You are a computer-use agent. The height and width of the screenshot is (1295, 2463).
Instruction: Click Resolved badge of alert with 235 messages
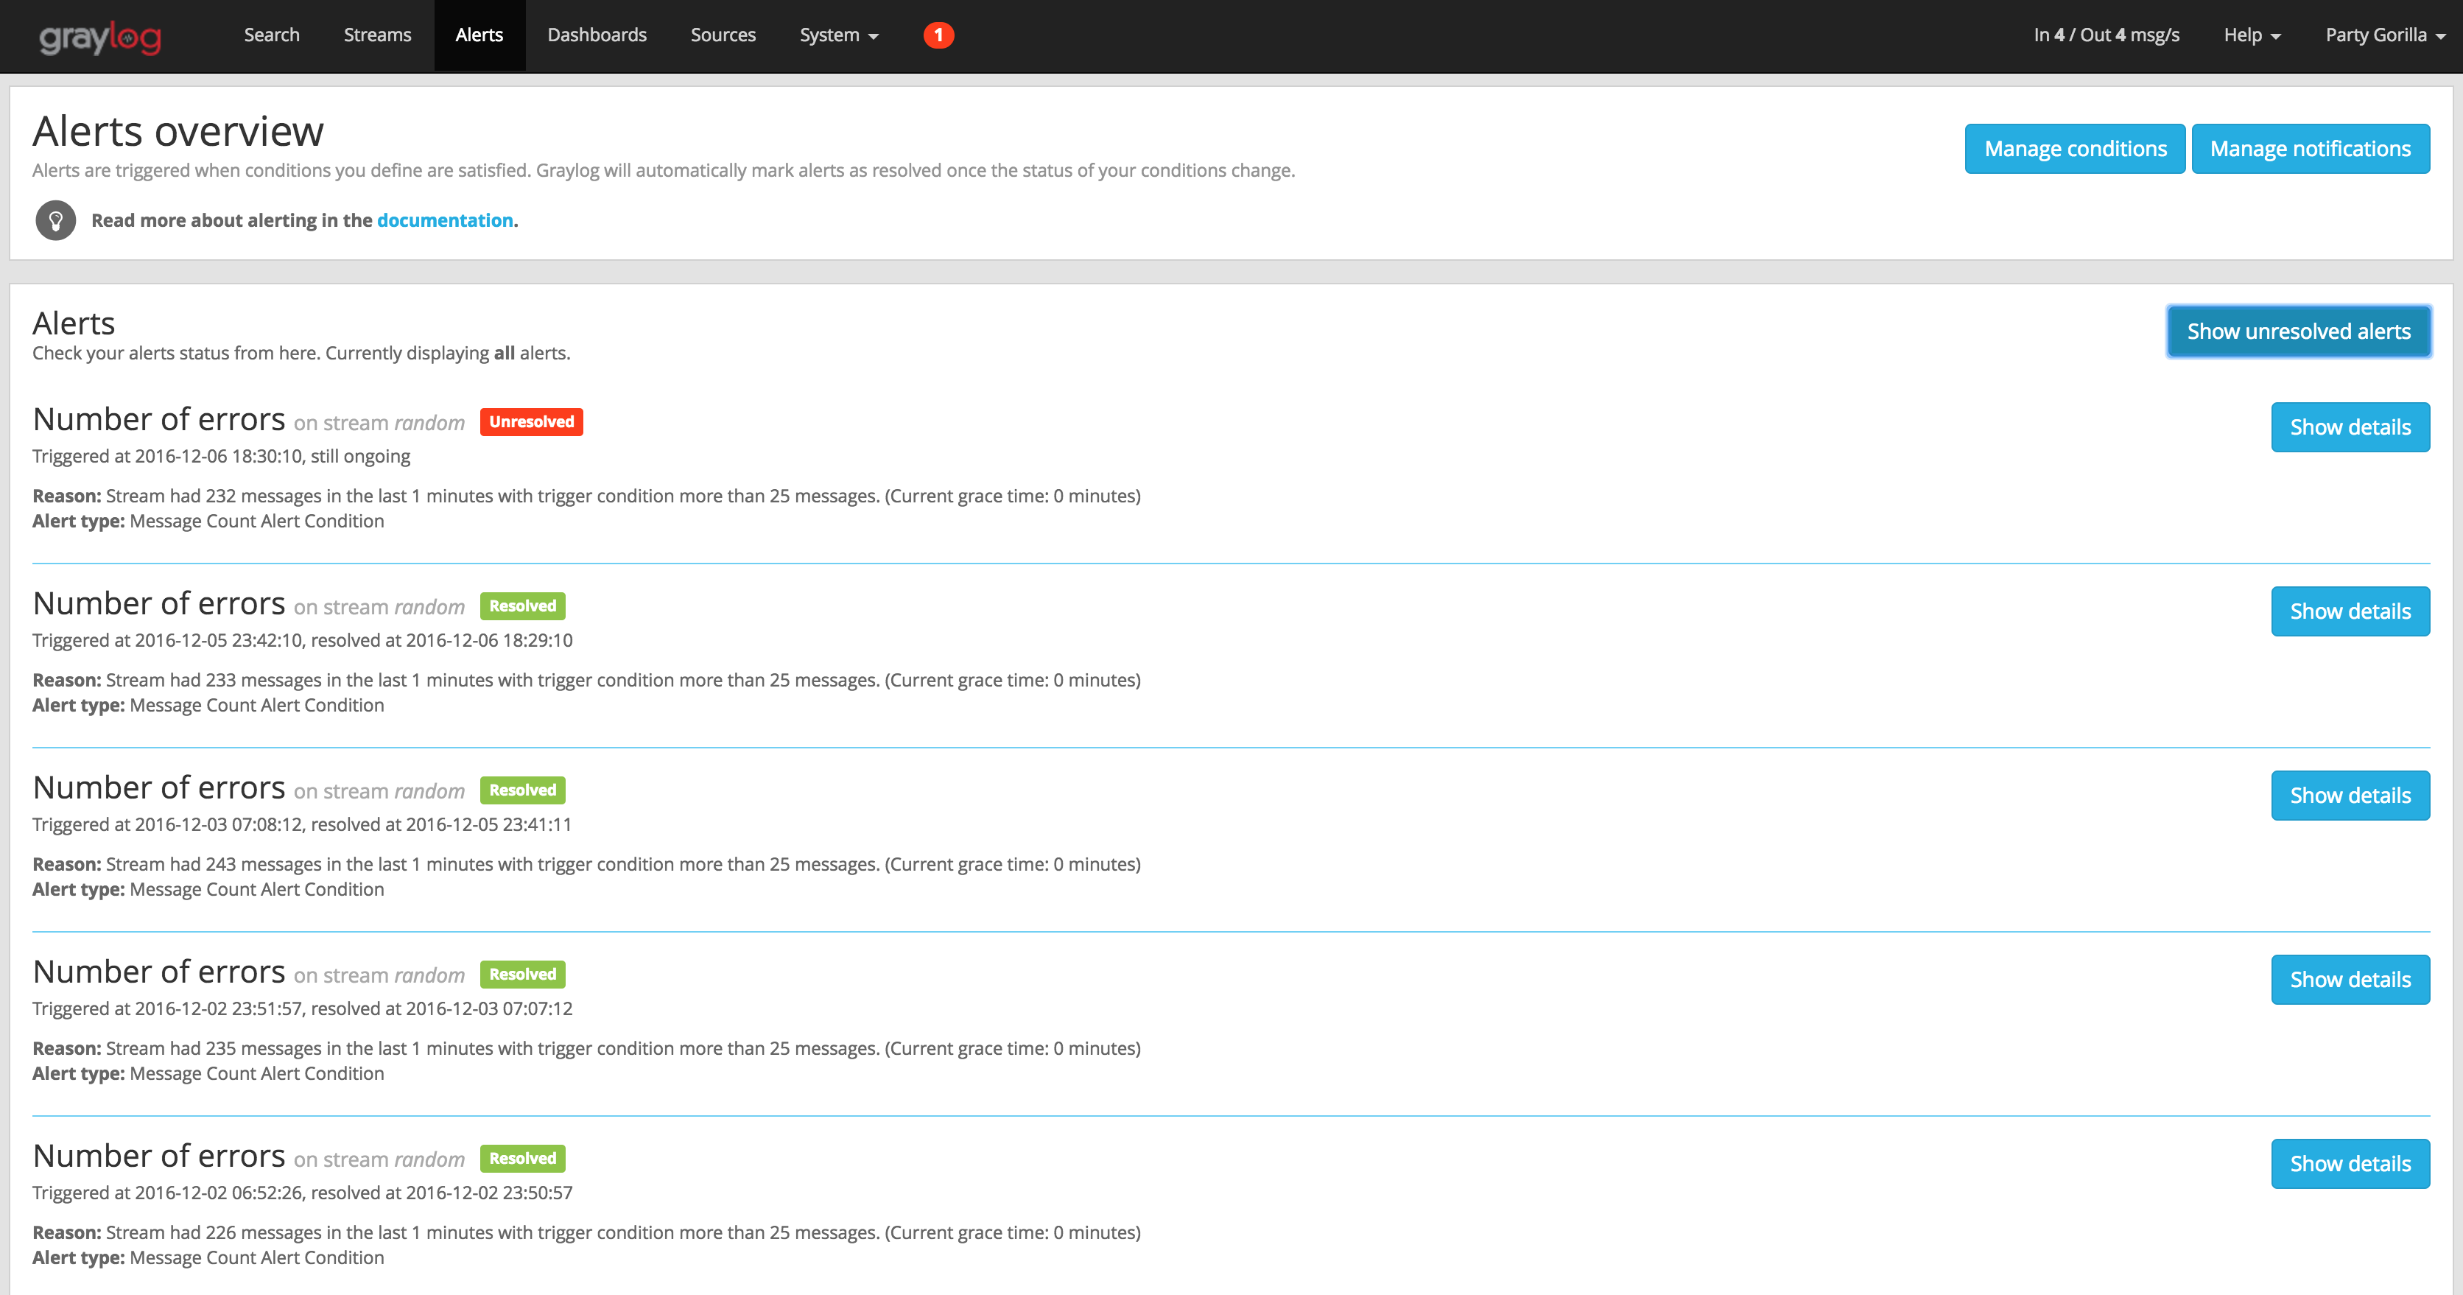(522, 975)
